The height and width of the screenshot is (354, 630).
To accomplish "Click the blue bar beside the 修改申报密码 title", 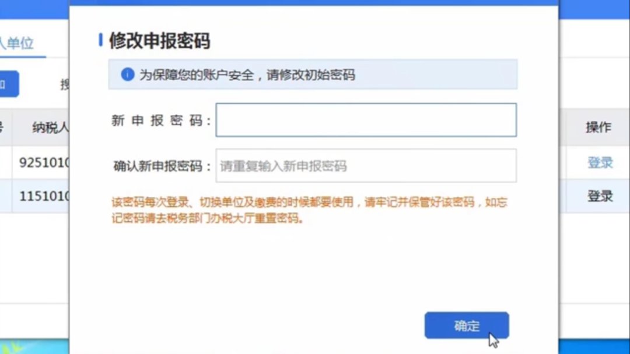I will [101, 40].
